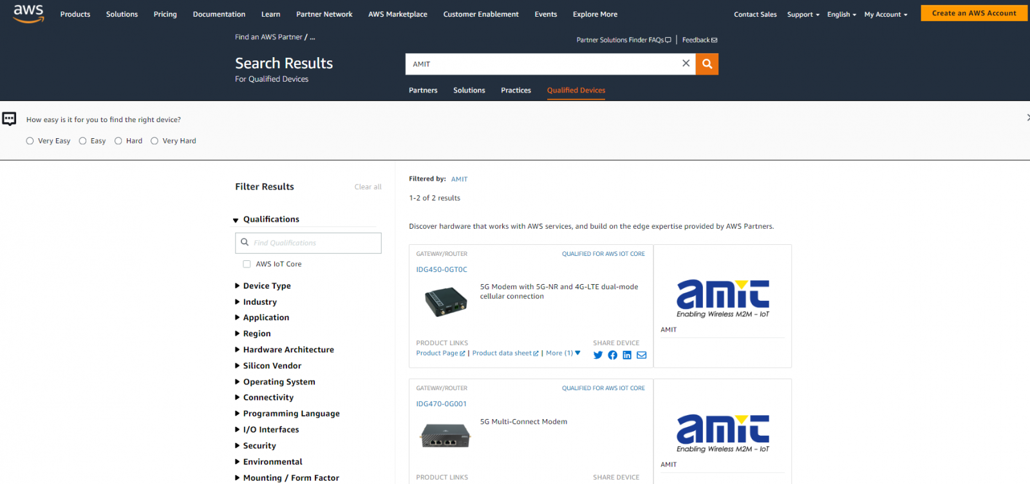Open the Products menu
Screen dimensions: 1030x484
coord(75,14)
